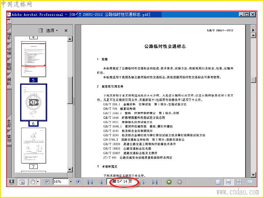Open the hand tool dropdown arrow

38,182
